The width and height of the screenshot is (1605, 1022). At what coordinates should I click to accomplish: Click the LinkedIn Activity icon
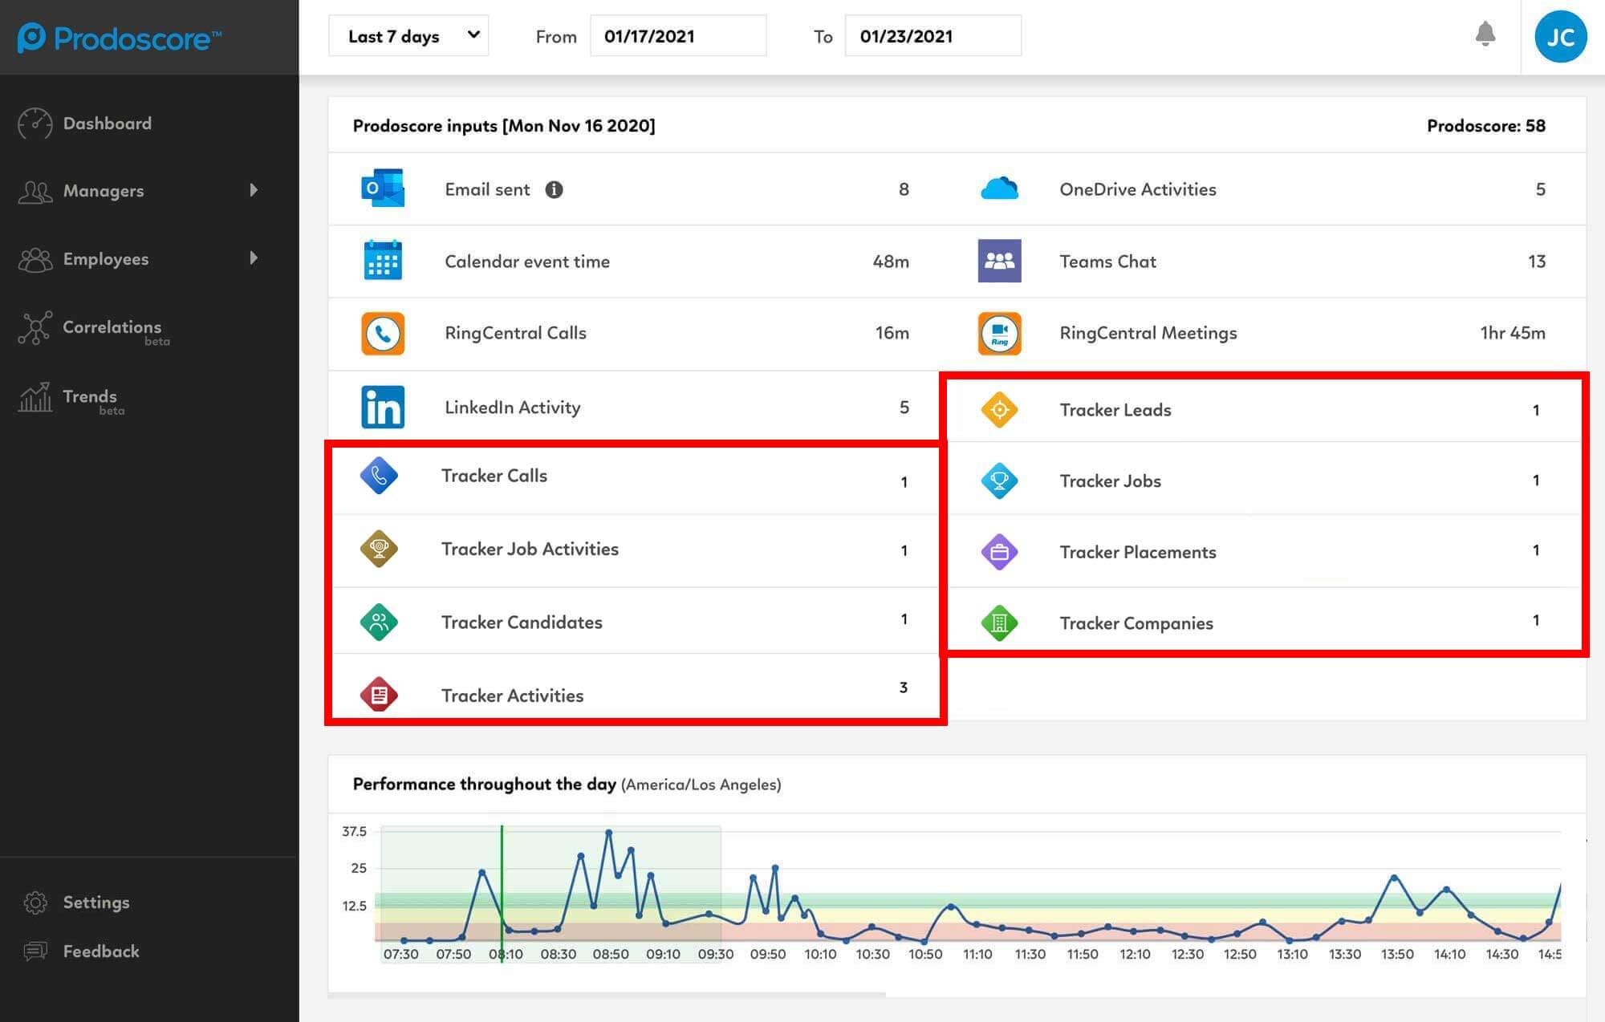pyautogui.click(x=383, y=408)
